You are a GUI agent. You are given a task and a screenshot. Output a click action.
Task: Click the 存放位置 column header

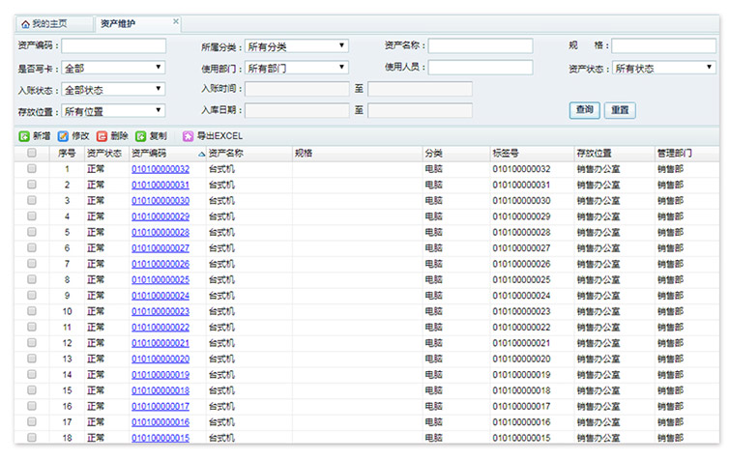click(615, 154)
